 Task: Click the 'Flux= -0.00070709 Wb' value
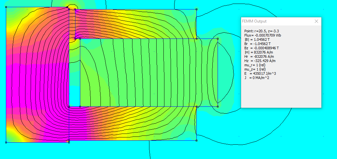[x=263, y=35]
